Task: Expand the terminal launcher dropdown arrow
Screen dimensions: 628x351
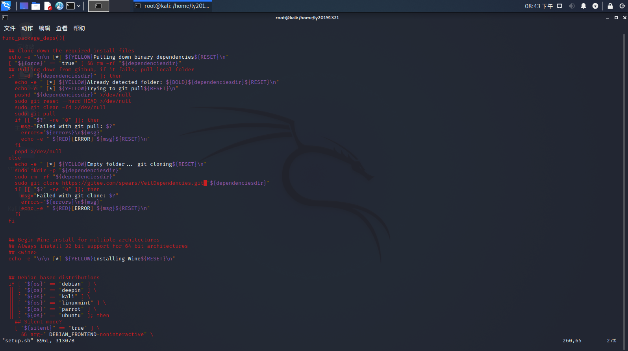Action: tap(79, 6)
